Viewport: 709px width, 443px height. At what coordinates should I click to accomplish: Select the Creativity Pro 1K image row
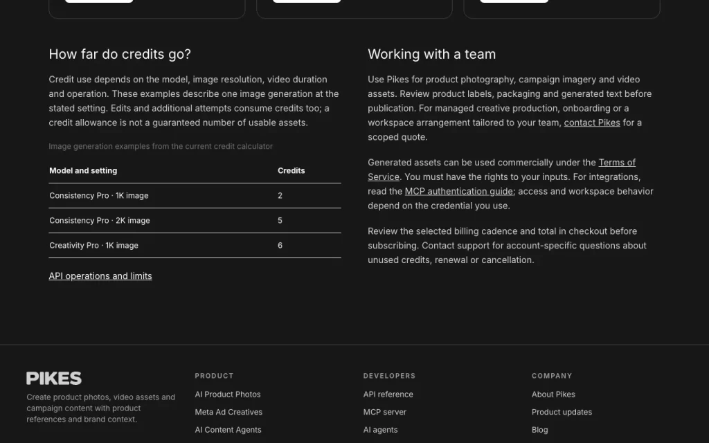[x=195, y=246]
